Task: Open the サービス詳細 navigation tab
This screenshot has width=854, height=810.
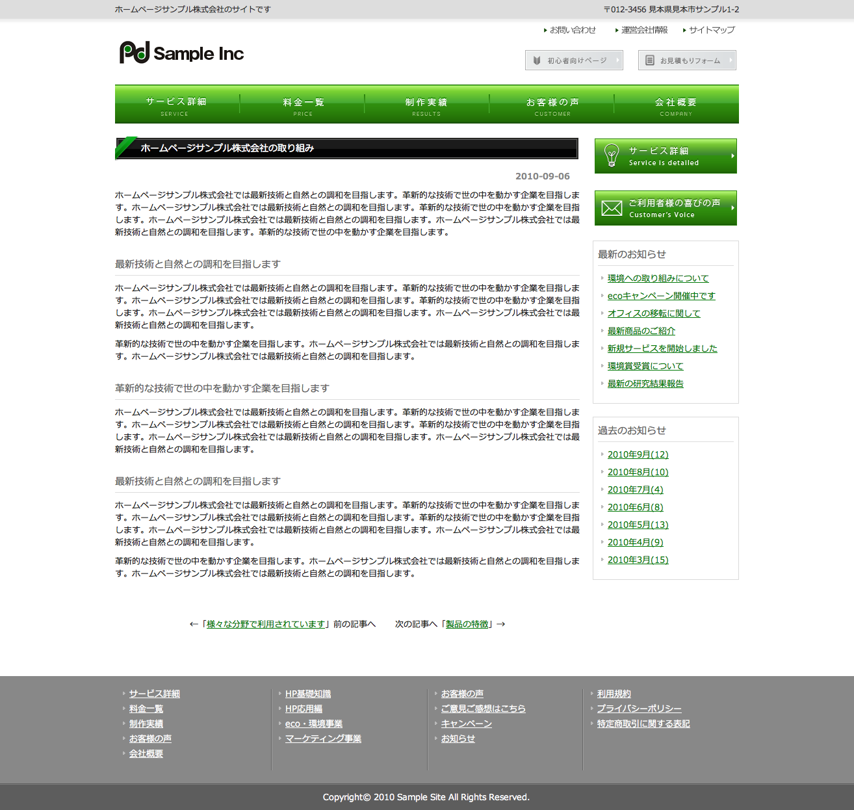Action: [x=176, y=105]
